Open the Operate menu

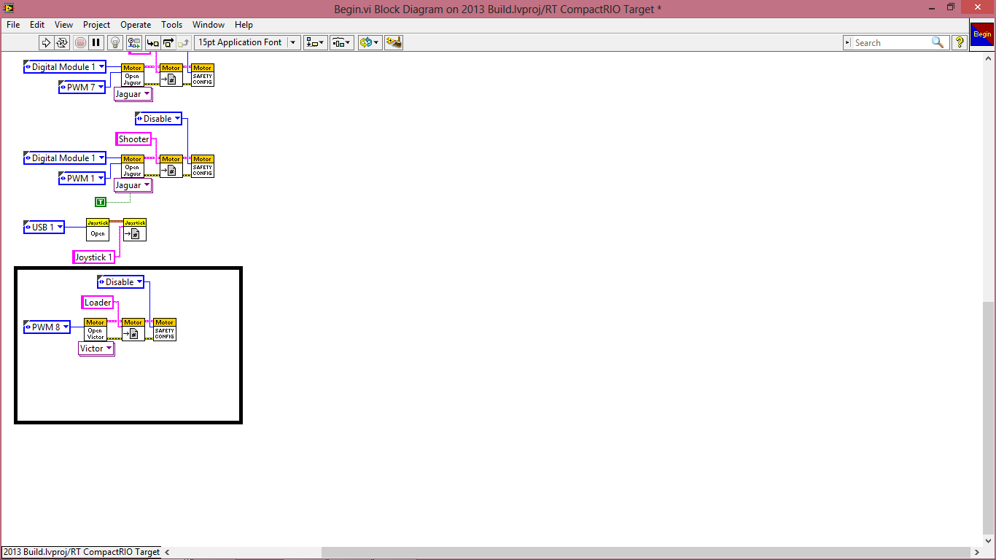coord(136,25)
